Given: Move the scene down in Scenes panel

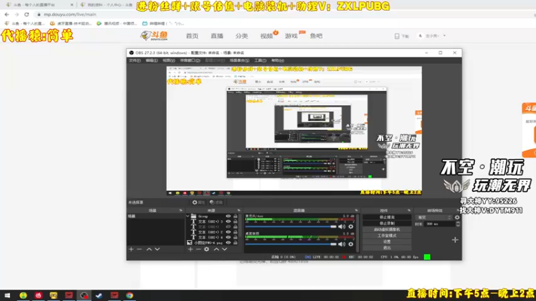Looking at the screenshot, I should [157, 249].
